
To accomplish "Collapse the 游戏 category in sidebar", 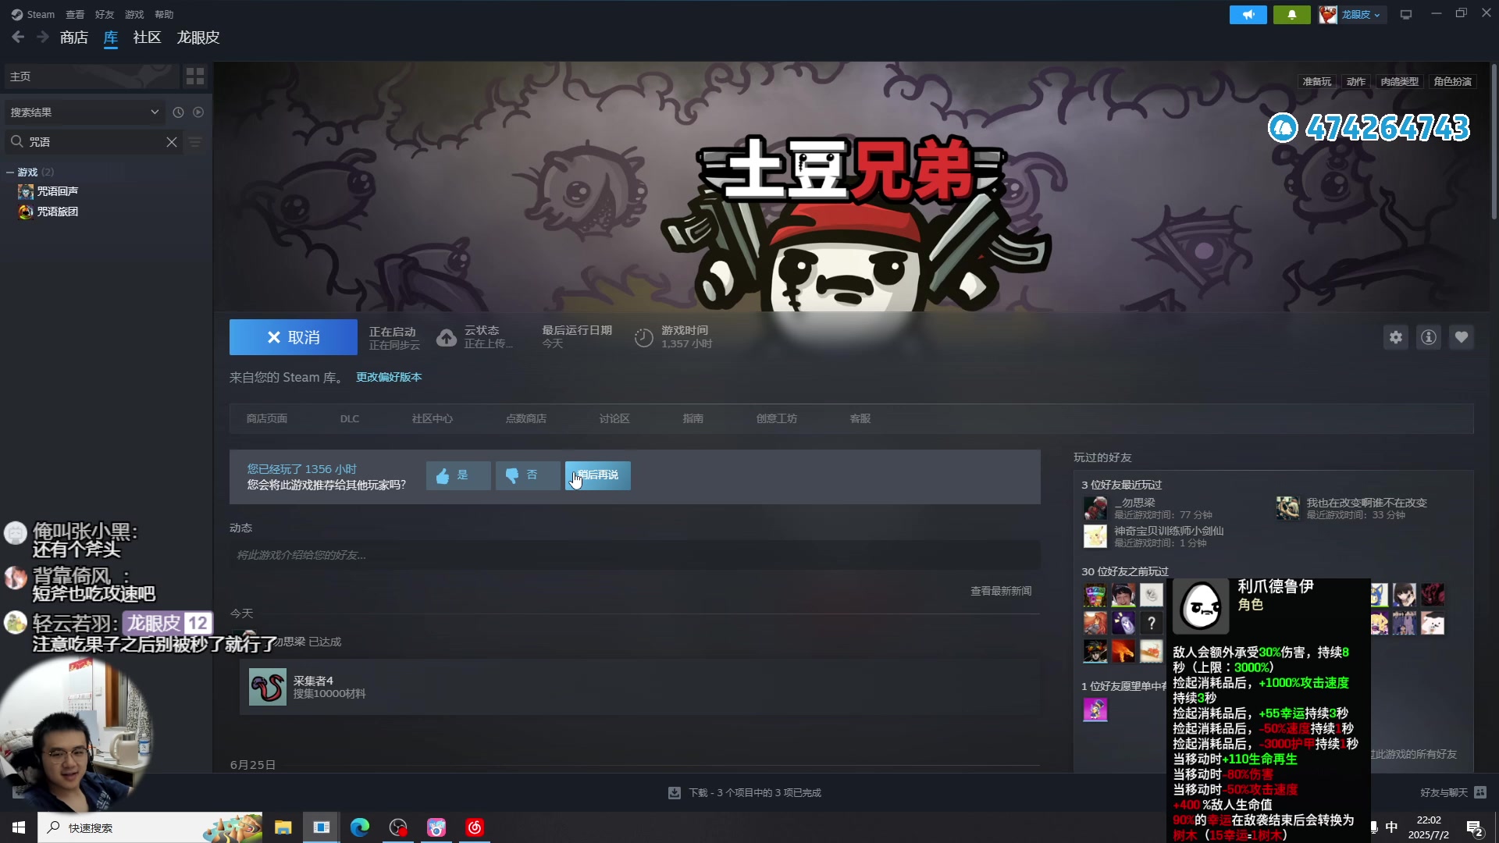I will (10, 173).
